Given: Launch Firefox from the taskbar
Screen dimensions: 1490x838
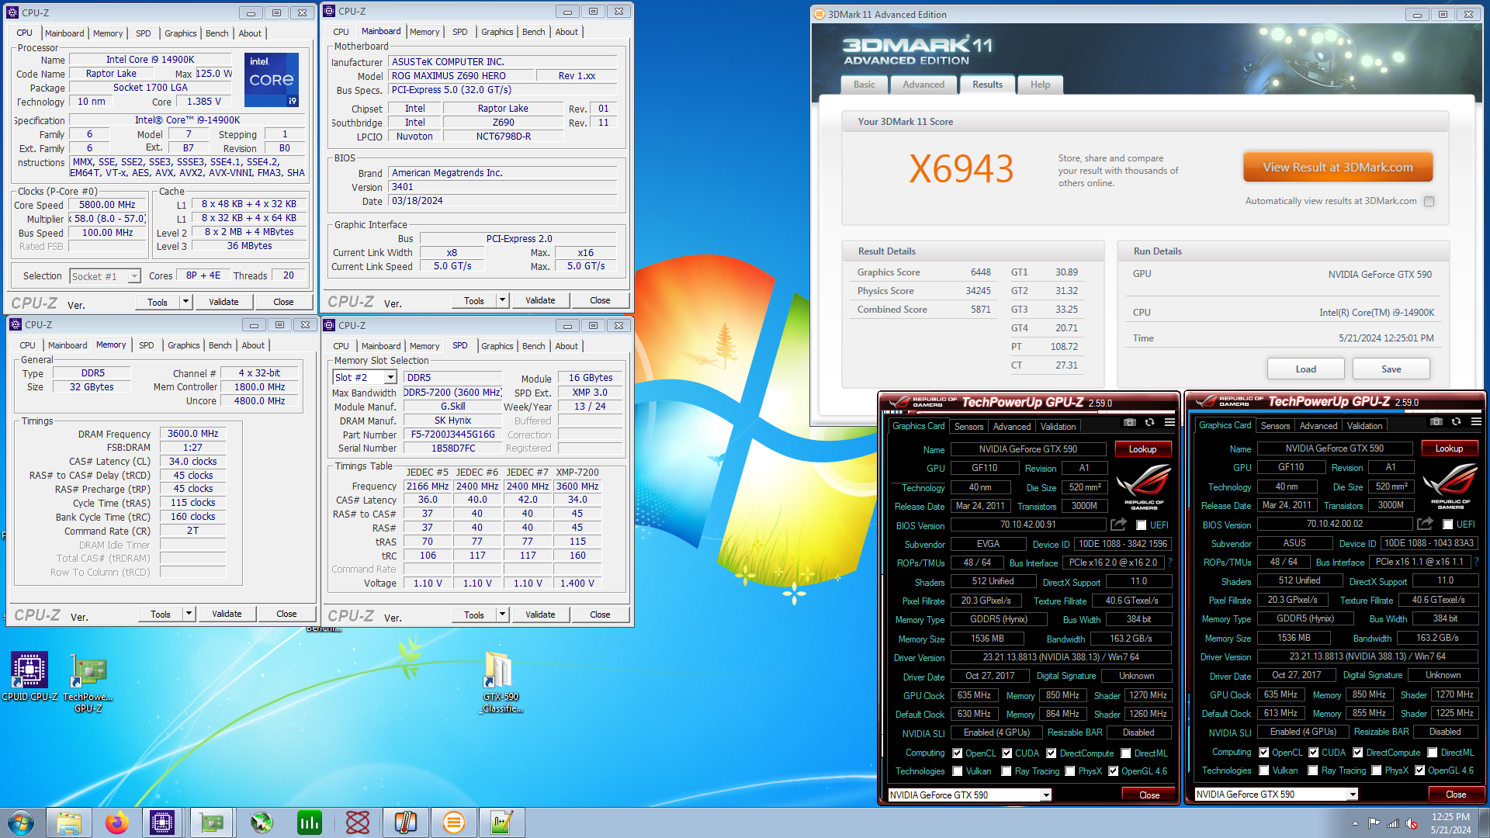Looking at the screenshot, I should pyautogui.click(x=117, y=822).
